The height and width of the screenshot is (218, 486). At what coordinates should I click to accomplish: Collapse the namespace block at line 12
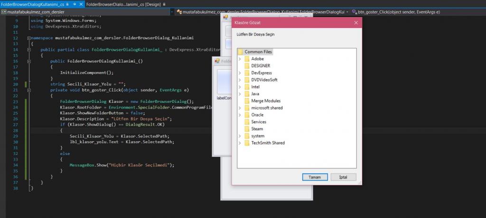(29, 38)
